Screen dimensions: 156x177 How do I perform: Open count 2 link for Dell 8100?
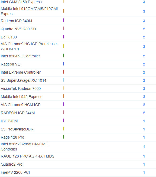click(144, 37)
